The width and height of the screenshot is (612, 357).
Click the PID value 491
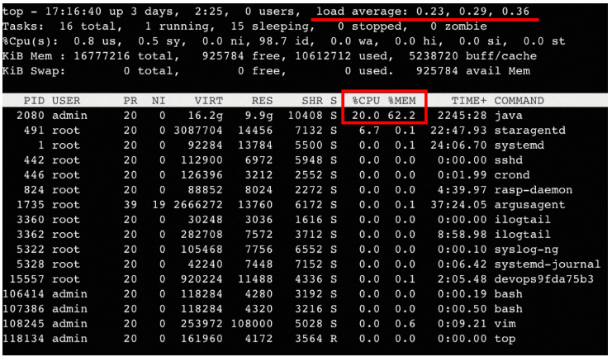(34, 131)
